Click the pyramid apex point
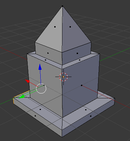130x141 pixels. (62, 6)
